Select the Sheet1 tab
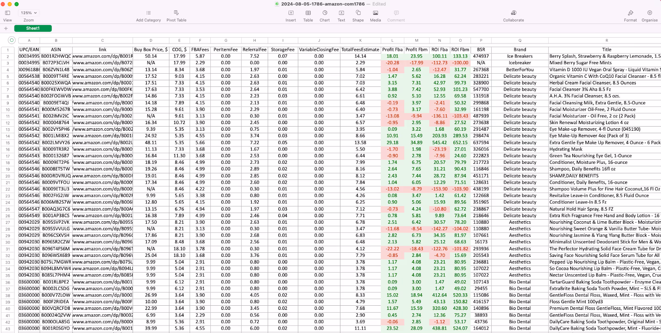 click(x=33, y=29)
